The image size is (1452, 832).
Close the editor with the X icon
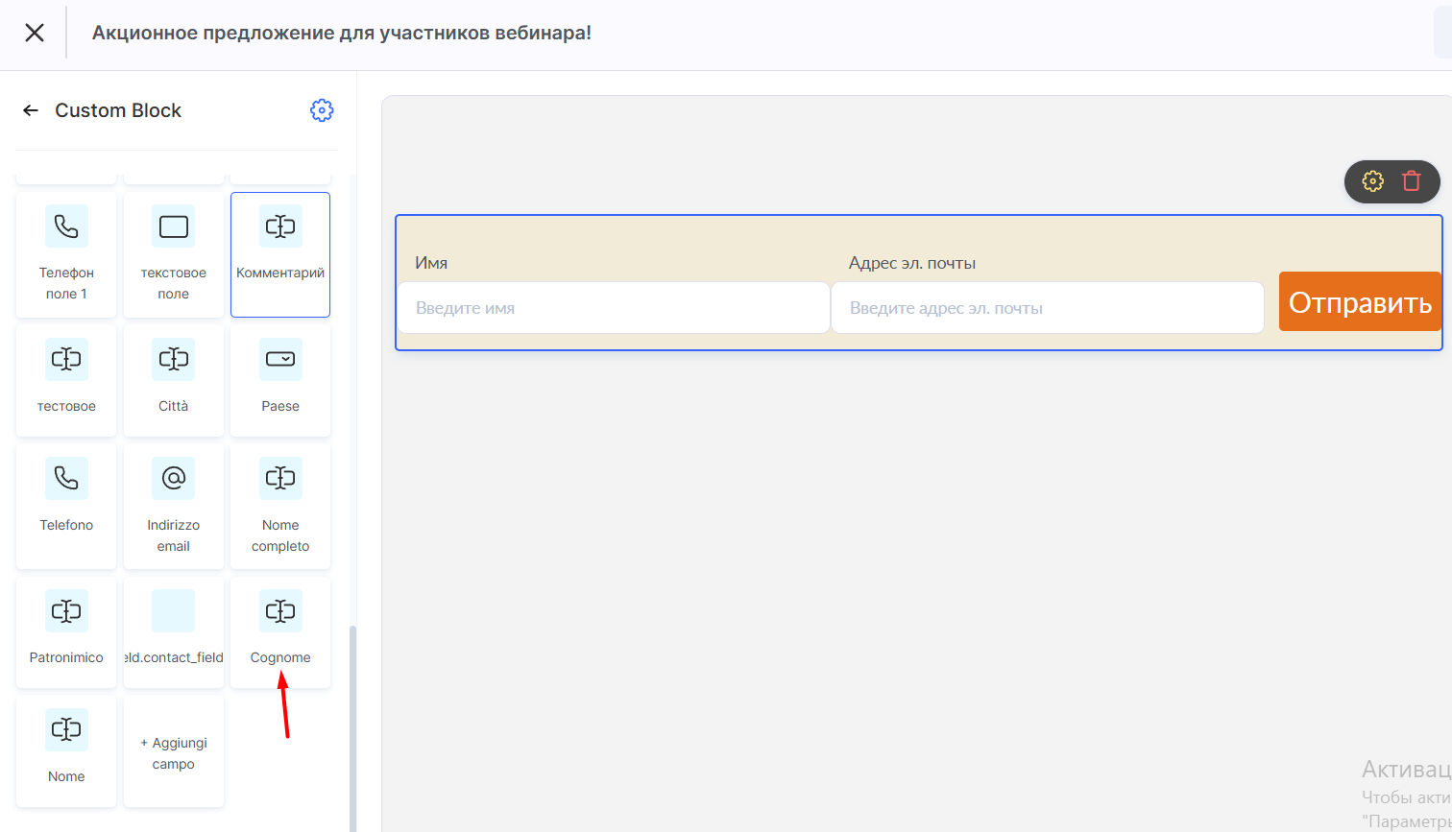click(x=35, y=34)
